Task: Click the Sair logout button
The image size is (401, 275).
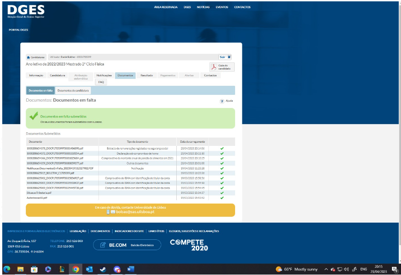Action: [x=225, y=57]
